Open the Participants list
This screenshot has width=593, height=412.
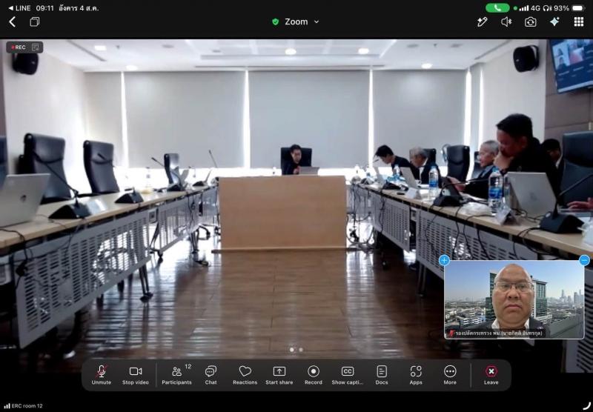point(176,375)
